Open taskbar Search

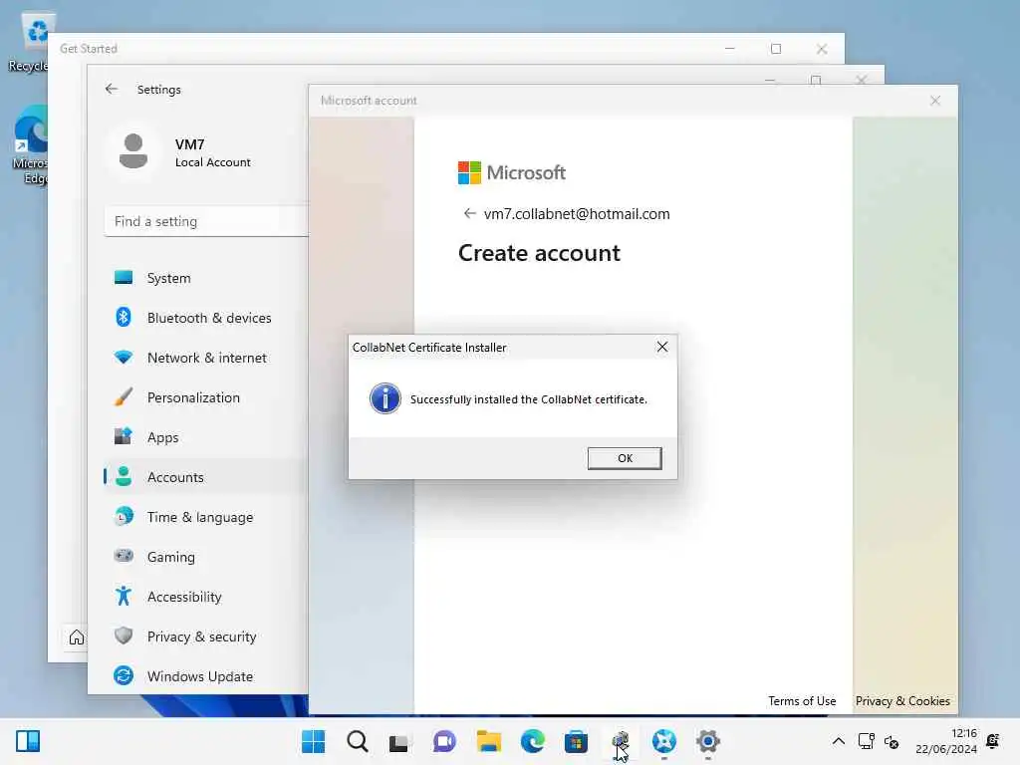(x=358, y=741)
